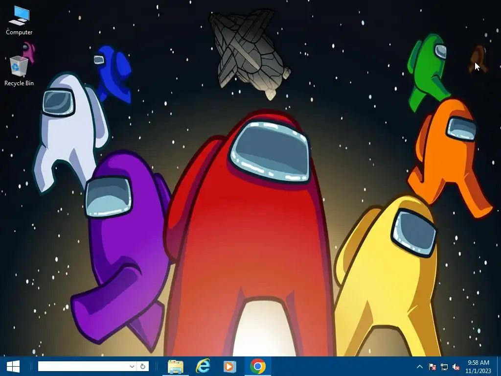Open the Action Center flag icon
The image size is (501, 376).
click(x=433, y=367)
